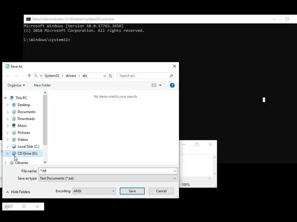Open the Save as type dropdown
Image resolution: width=297 pixels, height=222 pixels.
coord(108,178)
